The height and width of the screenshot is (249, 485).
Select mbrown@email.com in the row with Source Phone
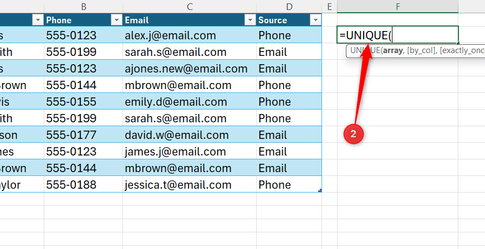click(190, 85)
